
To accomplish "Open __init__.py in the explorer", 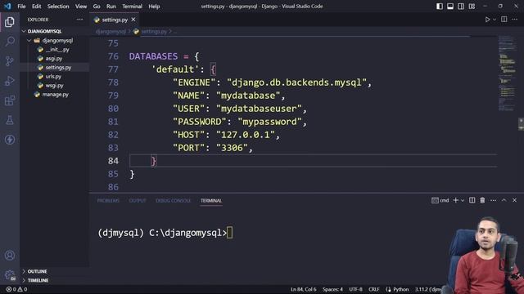I will tap(55, 49).
